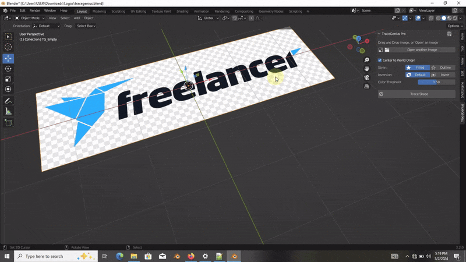The height and width of the screenshot is (262, 466).
Task: Open the Orientation Default dropdown
Action: 47,26
